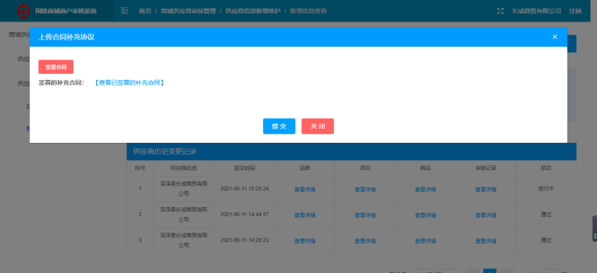Viewport: 597px width, 273px height.
Task: Click the red railway logo icon
Action: 24,11
